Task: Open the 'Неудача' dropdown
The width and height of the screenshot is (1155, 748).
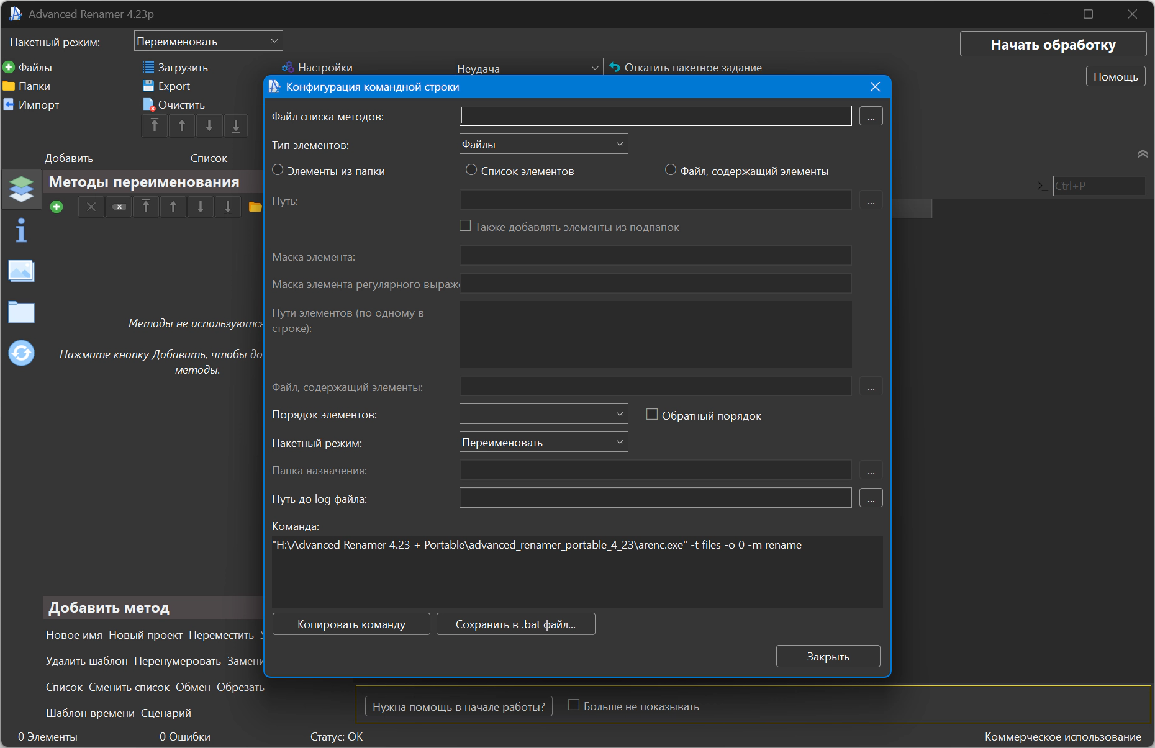Action: (528, 68)
